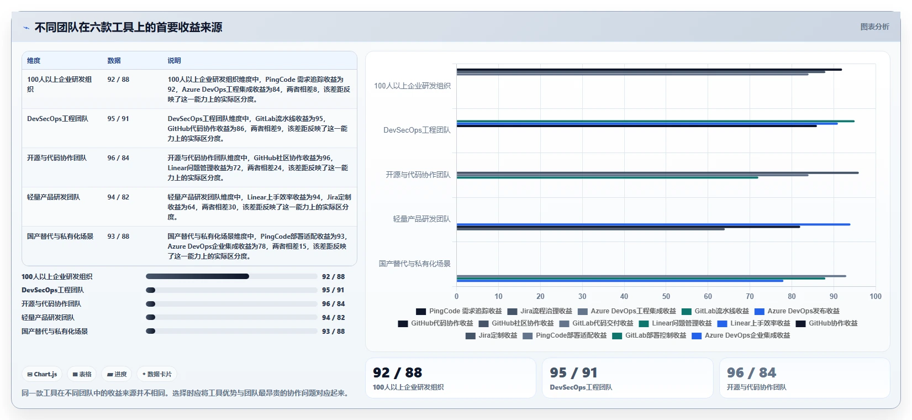Viewport: 912px width, 420px height.
Task: Click the 轻量产品研发团队 progress bar
Action: [x=231, y=318]
